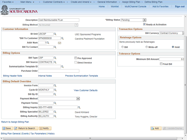Open the Billing Status dropdown

[x=144, y=20]
